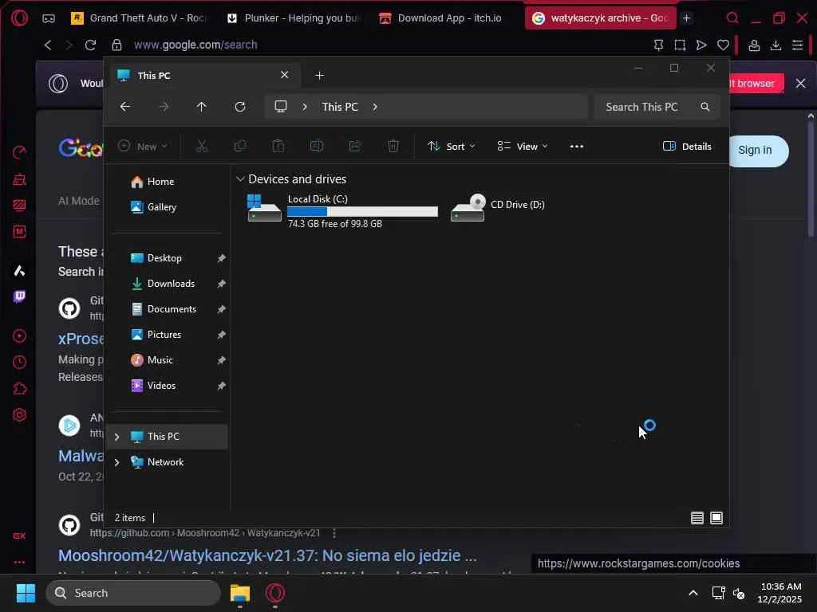The height and width of the screenshot is (612, 817).
Task: Open the See more ellipsis menu
Action: 576,147
